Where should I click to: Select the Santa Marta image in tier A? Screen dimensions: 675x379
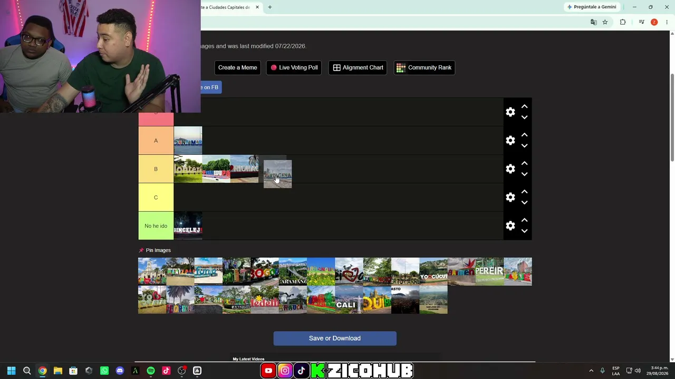click(x=188, y=141)
